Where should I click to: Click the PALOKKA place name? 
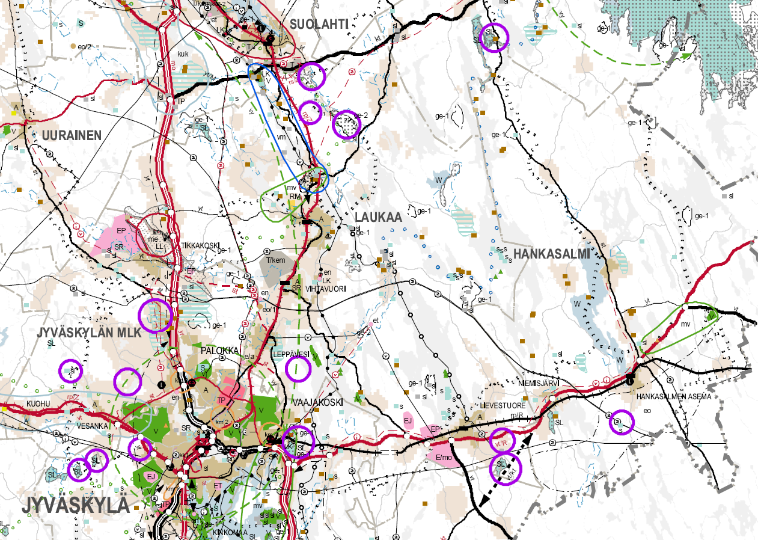tap(220, 351)
